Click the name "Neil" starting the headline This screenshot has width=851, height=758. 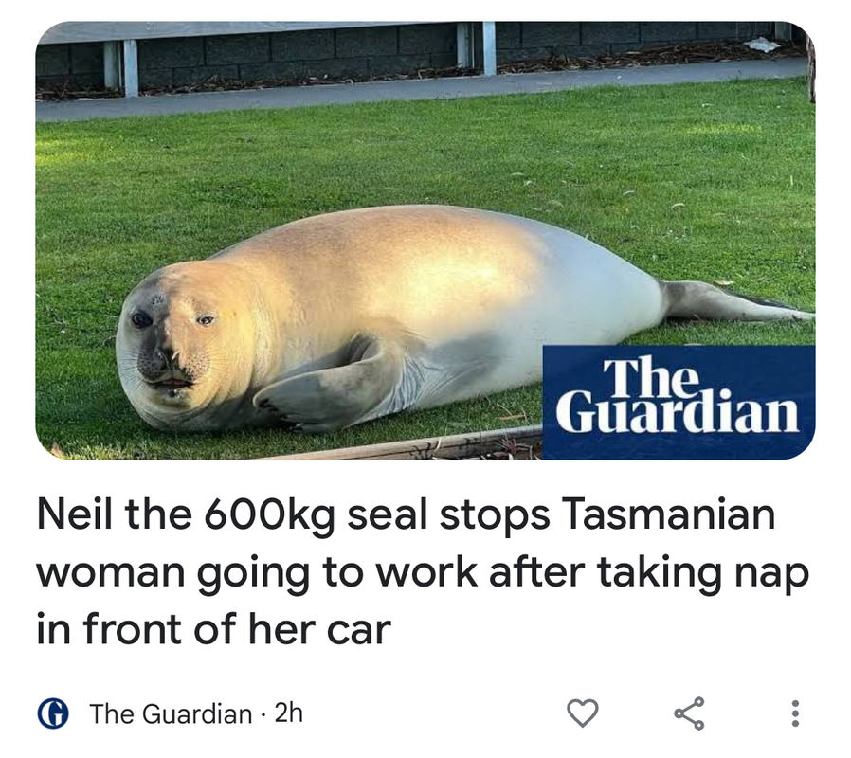click(x=76, y=514)
